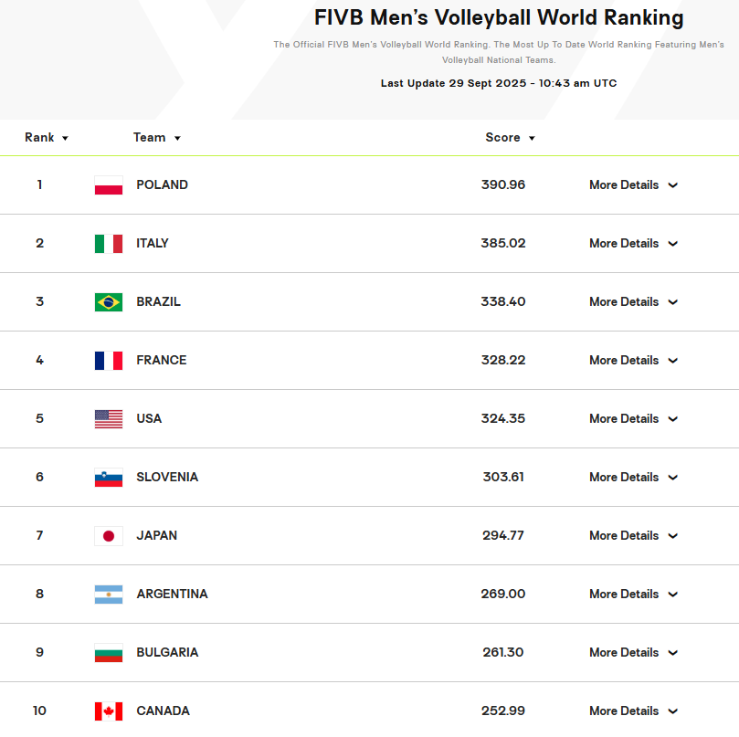Sort the table by Score column
The height and width of the screenshot is (737, 739).
coord(510,138)
